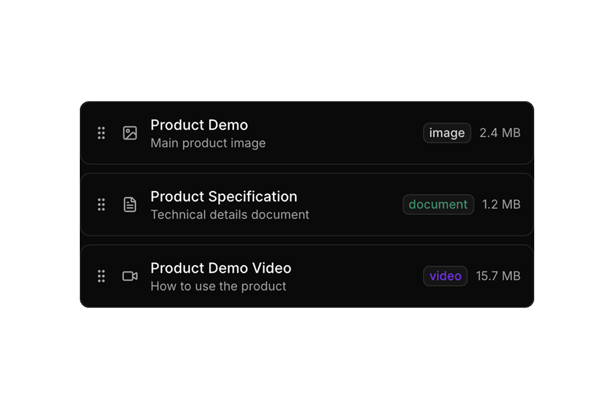Select the "Product Demo" title text
Viewport: 614px width, 409px height.
point(199,125)
